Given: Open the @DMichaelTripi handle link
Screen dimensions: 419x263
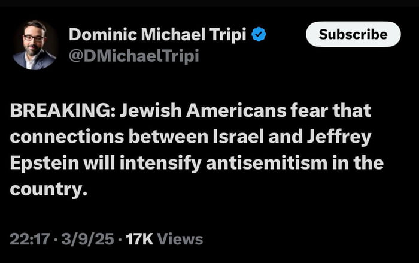Looking at the screenshot, I should 133,56.
